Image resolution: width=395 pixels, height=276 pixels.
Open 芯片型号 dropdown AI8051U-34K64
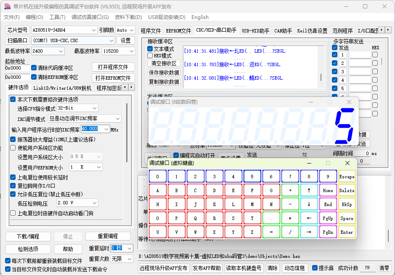(x=64, y=30)
